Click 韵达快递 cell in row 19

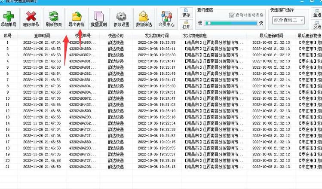[x=116, y=154]
